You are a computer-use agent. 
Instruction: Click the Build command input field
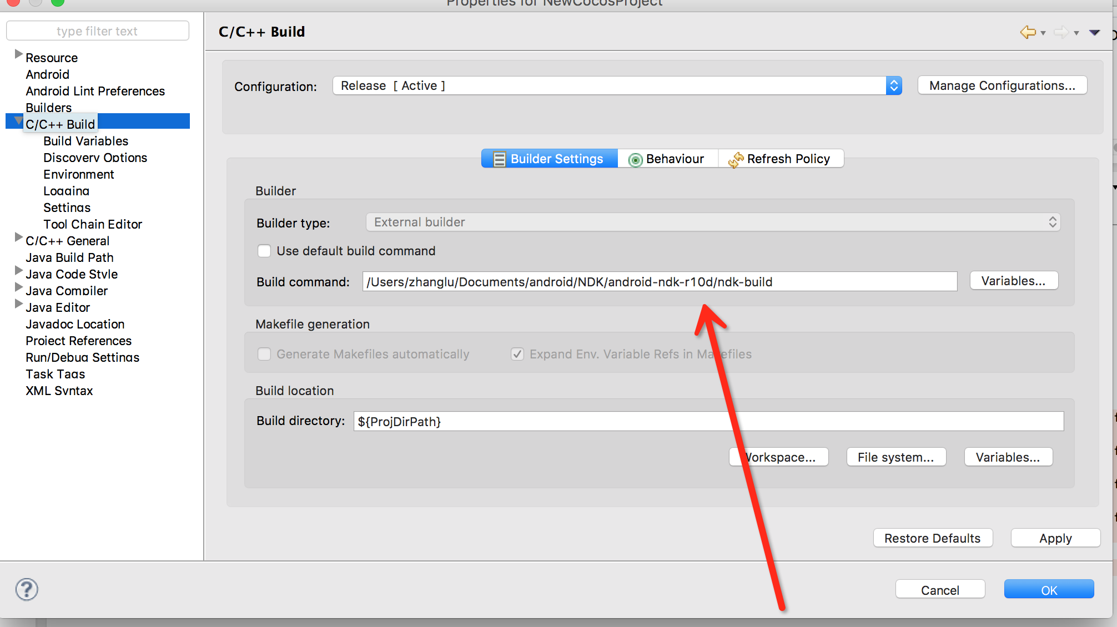click(659, 282)
